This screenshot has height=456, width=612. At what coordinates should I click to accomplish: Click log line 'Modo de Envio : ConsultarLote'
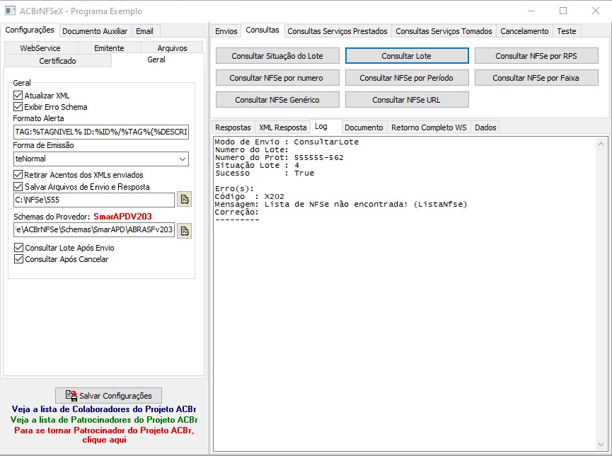[x=287, y=142]
